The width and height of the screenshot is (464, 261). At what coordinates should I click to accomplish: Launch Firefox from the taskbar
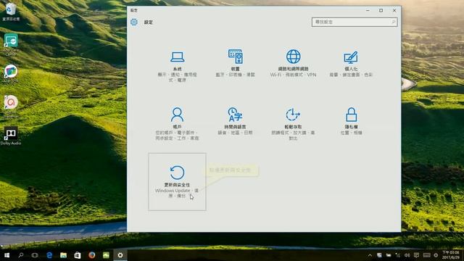[92, 255]
